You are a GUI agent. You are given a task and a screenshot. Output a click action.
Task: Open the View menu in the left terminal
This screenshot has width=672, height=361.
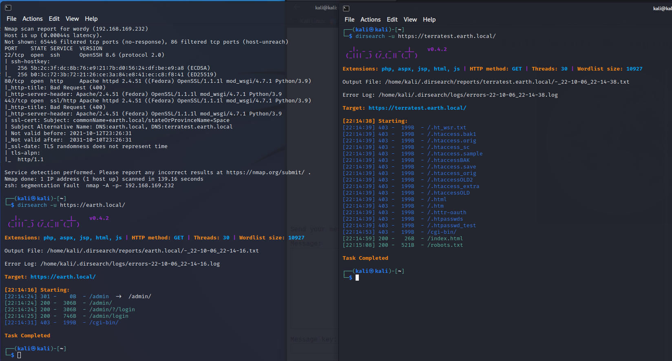pyautogui.click(x=72, y=19)
